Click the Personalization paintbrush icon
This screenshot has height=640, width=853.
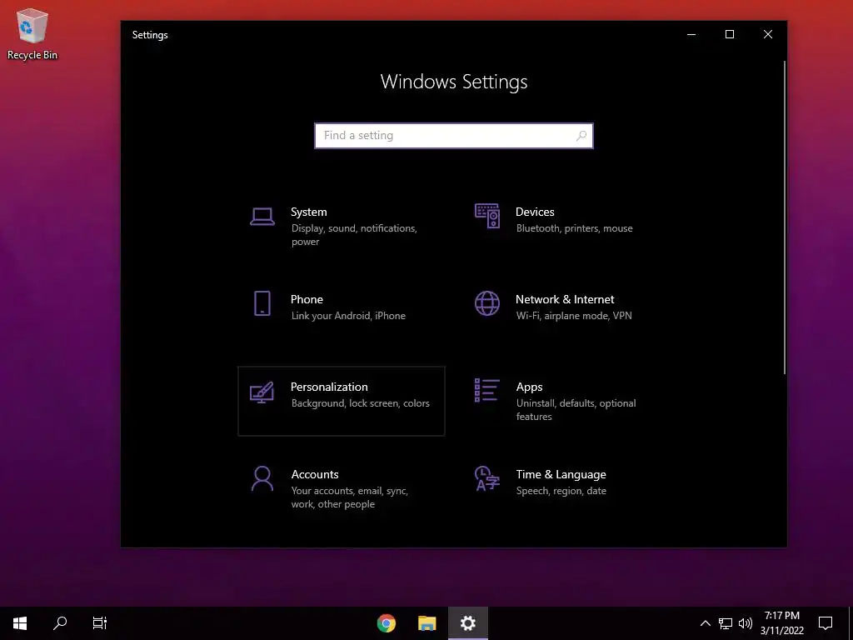262,392
